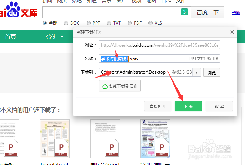Open the 国际会议post document thumbnail
This screenshot has height=165, width=245.
click(105, 139)
